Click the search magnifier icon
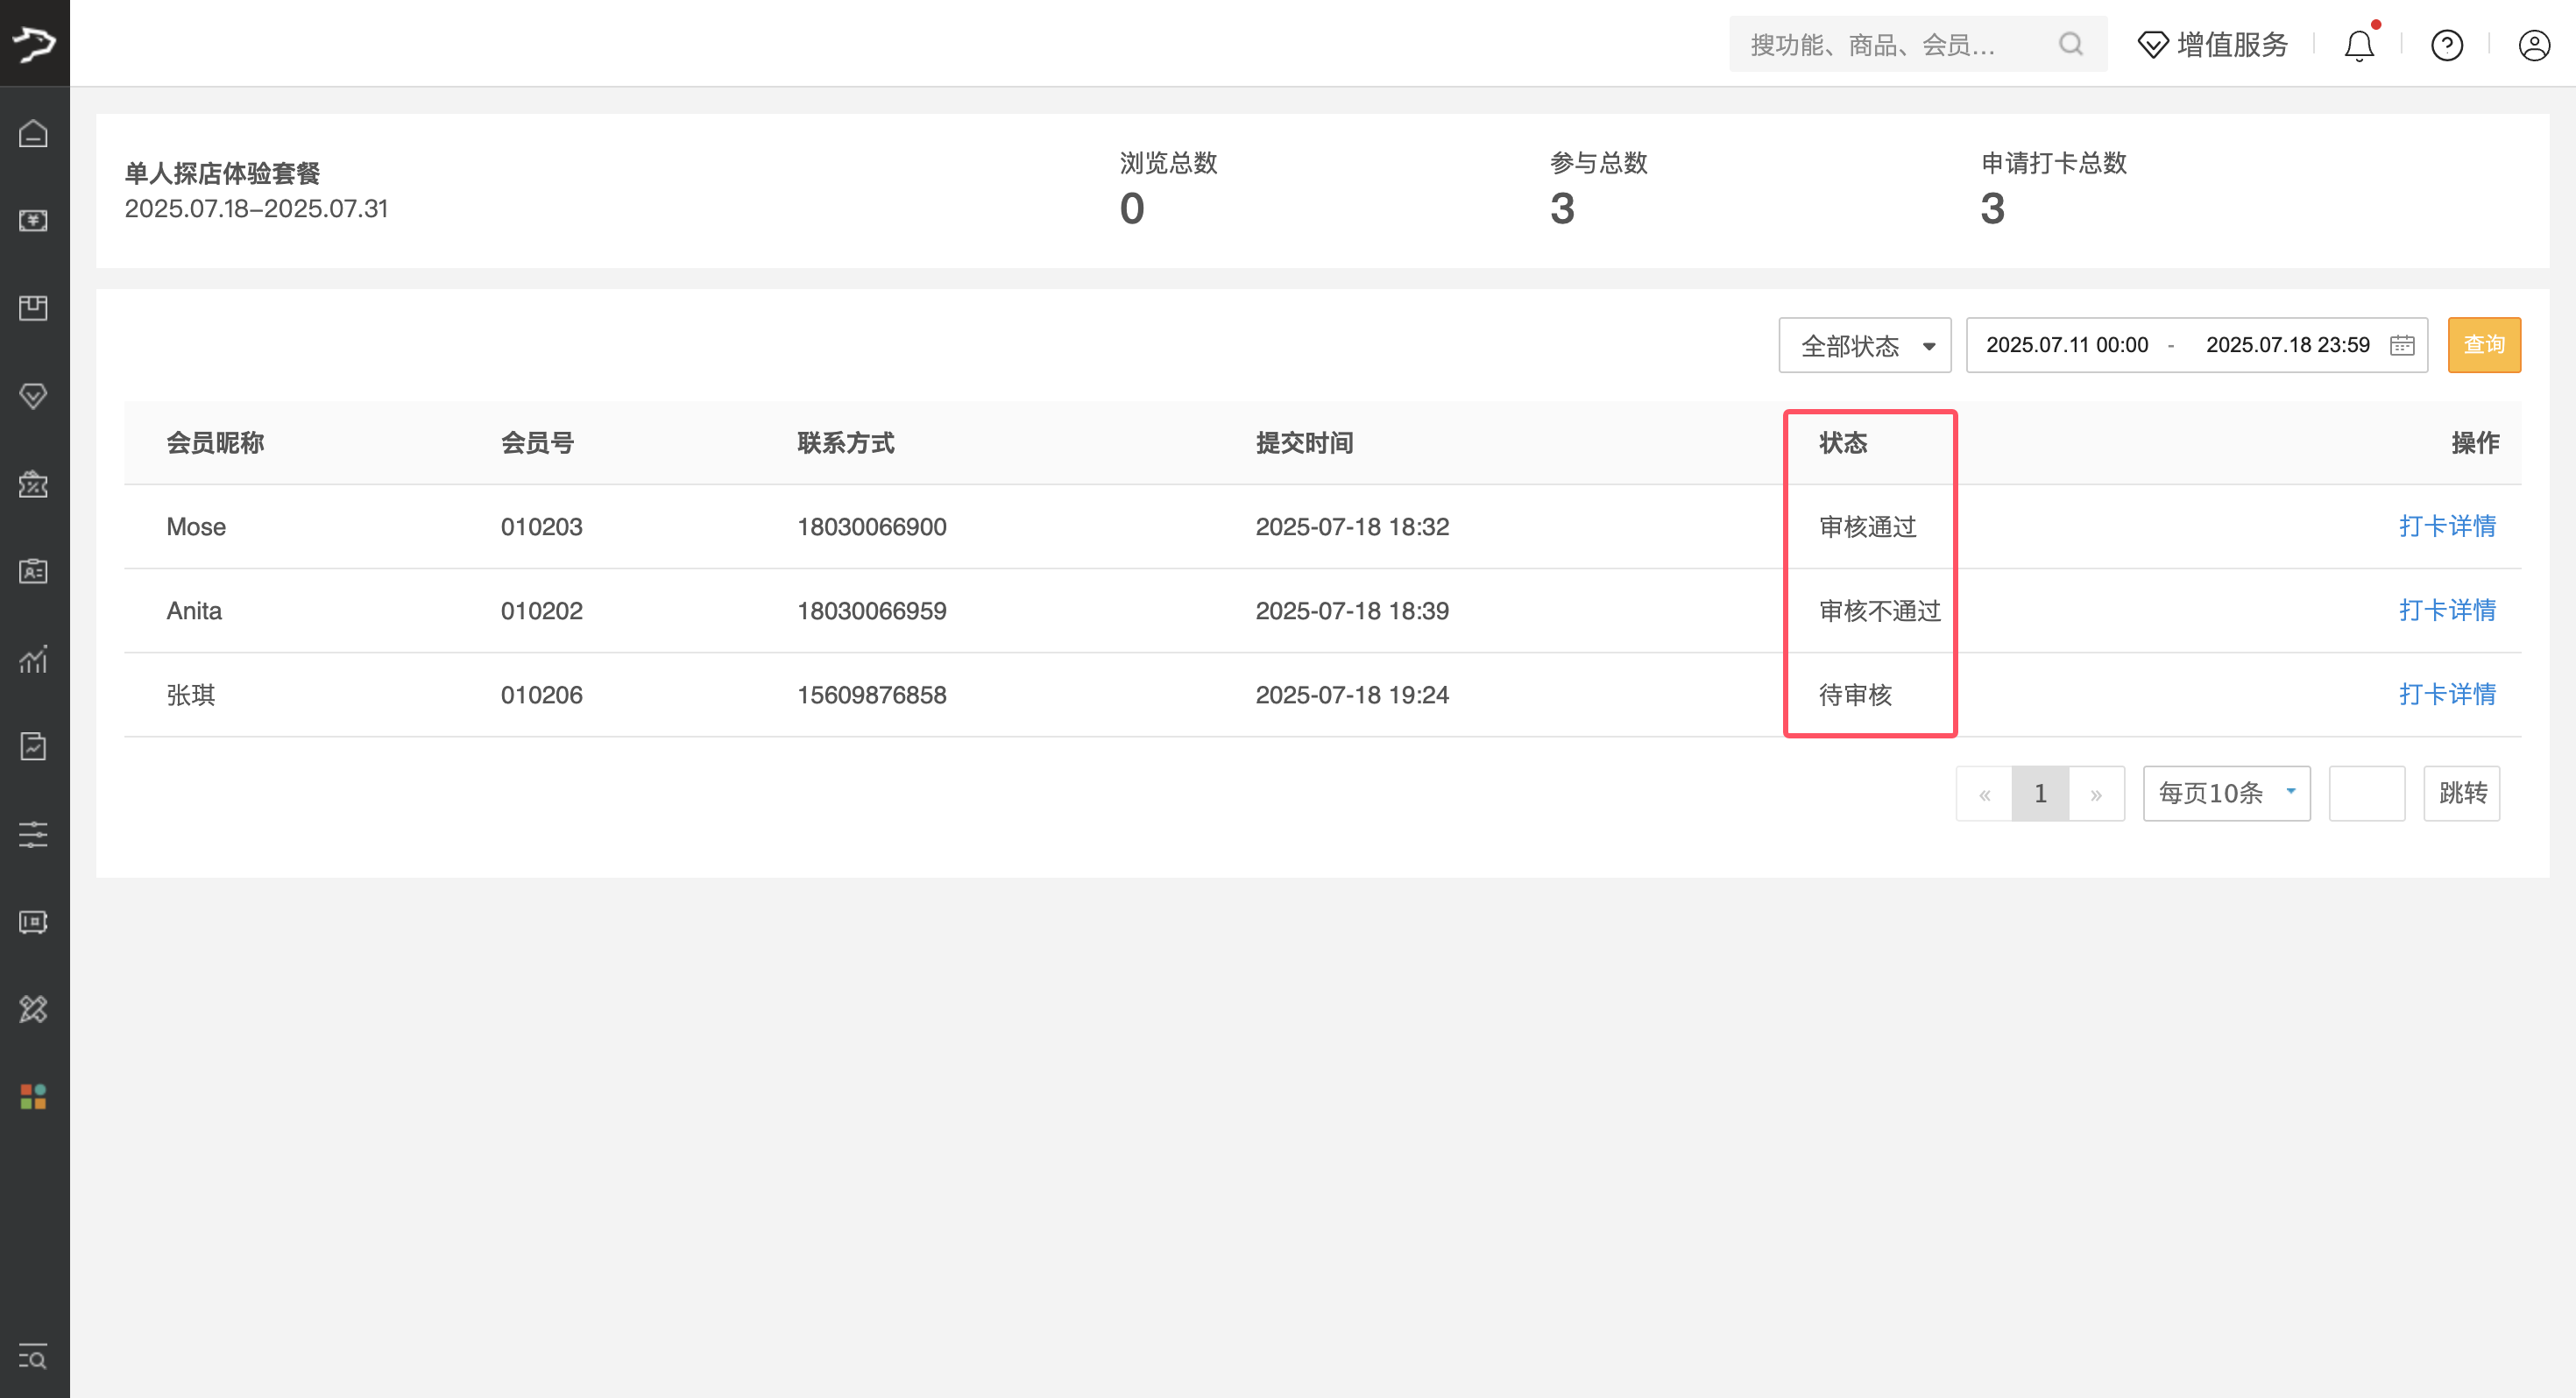Viewport: 2576px width, 1398px height. coord(2070,44)
